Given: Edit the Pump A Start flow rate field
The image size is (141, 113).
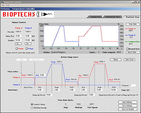Looking at the screenshot, I should pos(30,75).
